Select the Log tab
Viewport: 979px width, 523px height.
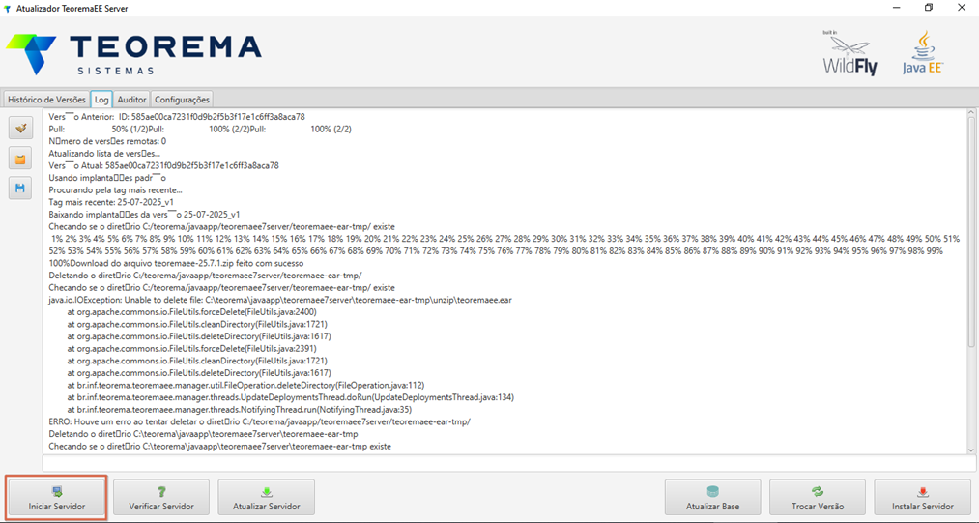(x=101, y=100)
